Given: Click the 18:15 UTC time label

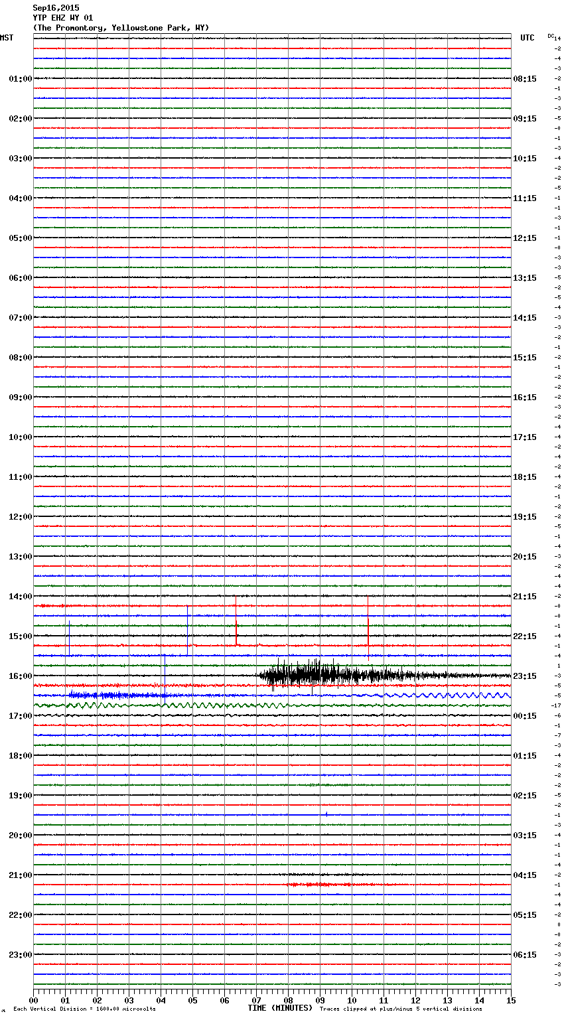Looking at the screenshot, I should pos(525,477).
